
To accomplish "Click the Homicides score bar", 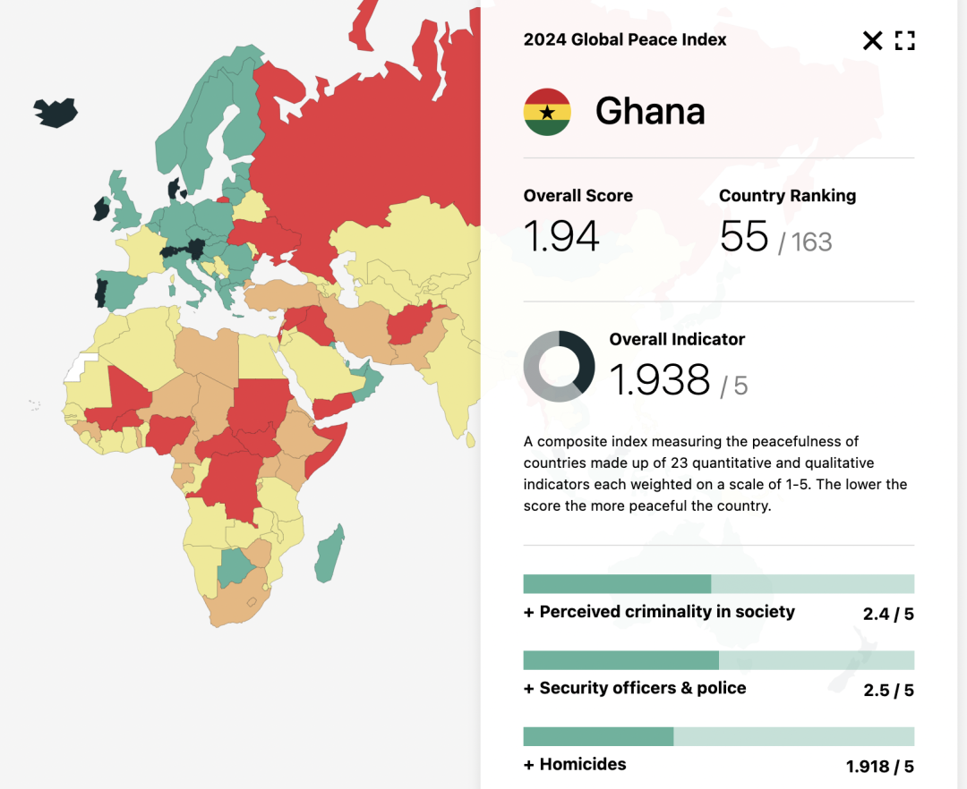I will [718, 736].
